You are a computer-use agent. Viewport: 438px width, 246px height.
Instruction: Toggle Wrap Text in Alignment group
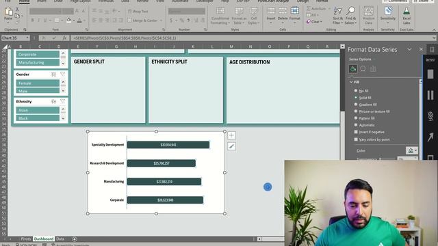[138, 12]
